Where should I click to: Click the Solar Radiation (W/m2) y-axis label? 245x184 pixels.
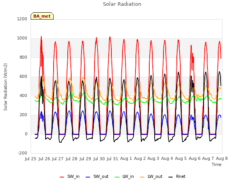click(5, 87)
